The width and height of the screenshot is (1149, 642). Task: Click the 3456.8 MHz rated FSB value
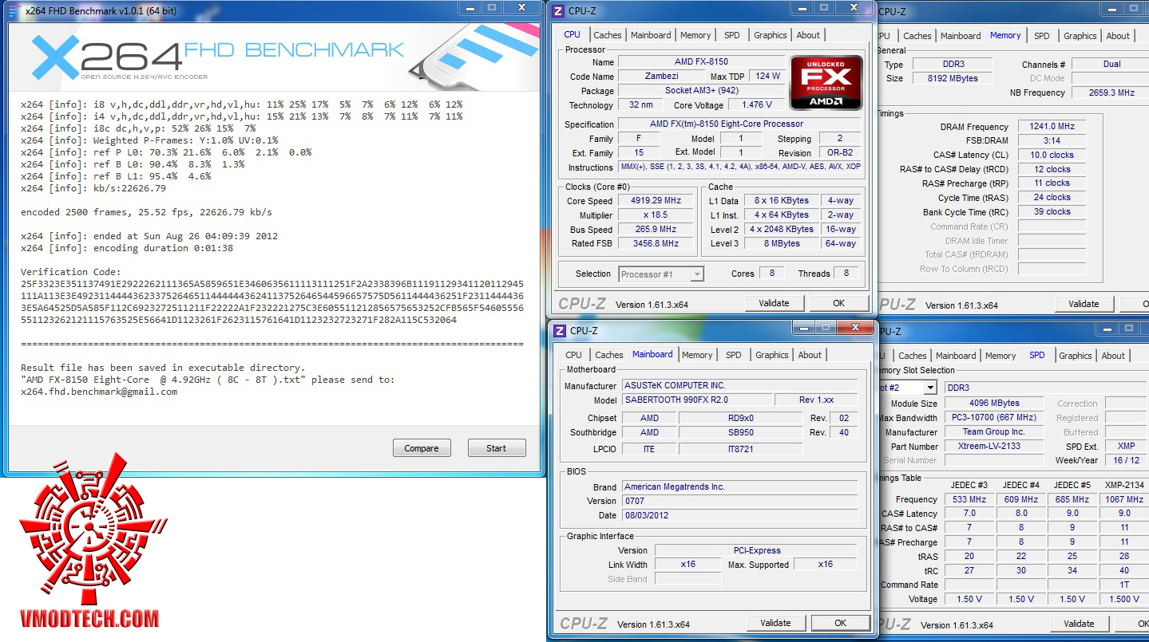[656, 244]
